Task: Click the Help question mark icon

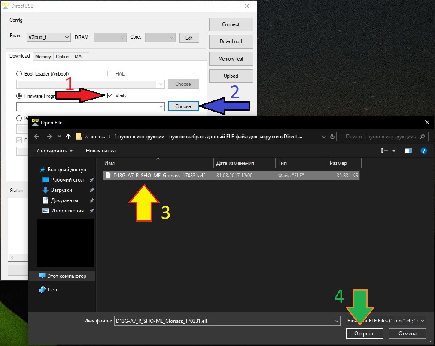Action: (x=423, y=151)
